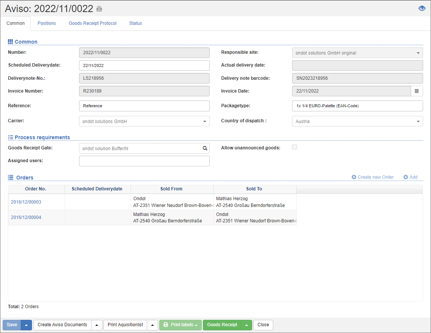Expand the Save button arrow menu

point(26,325)
